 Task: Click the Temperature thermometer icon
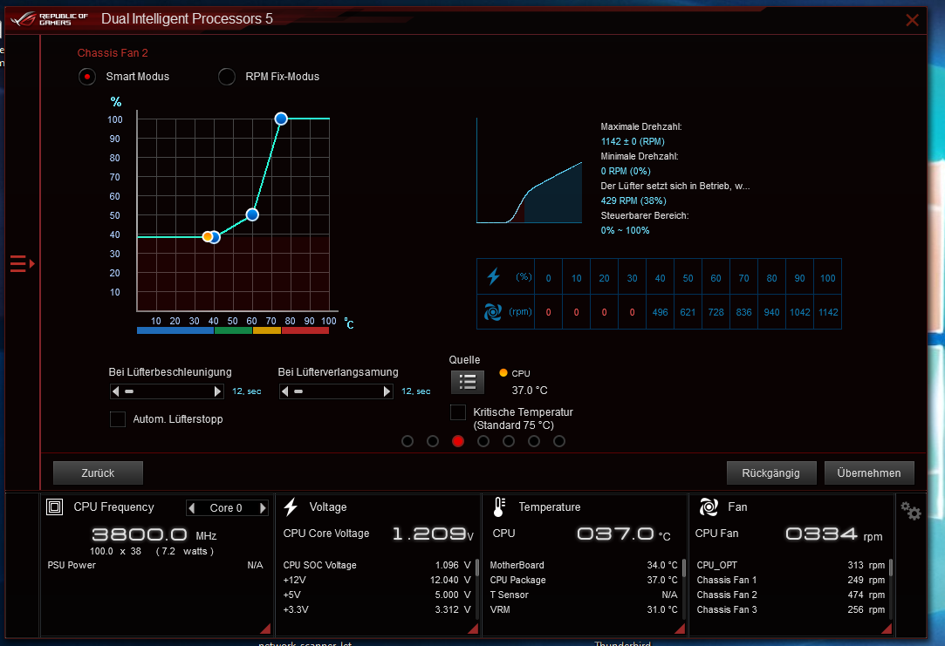(x=499, y=507)
